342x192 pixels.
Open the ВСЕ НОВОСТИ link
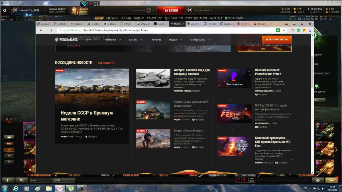(x=106, y=63)
